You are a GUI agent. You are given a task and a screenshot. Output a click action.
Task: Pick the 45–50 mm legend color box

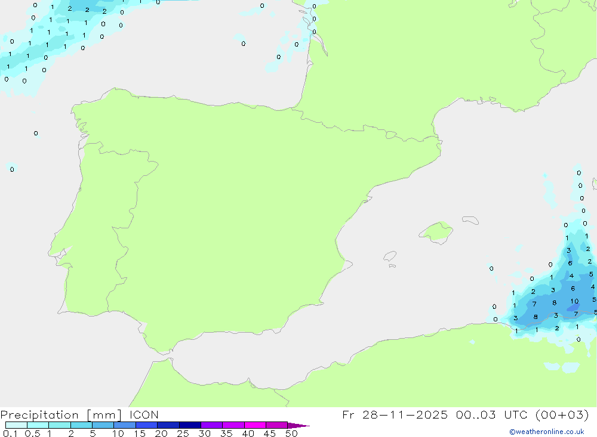pyautogui.click(x=276, y=425)
